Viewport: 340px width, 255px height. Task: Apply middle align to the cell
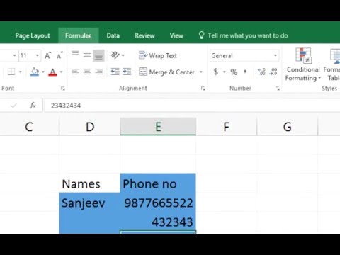click(87, 55)
